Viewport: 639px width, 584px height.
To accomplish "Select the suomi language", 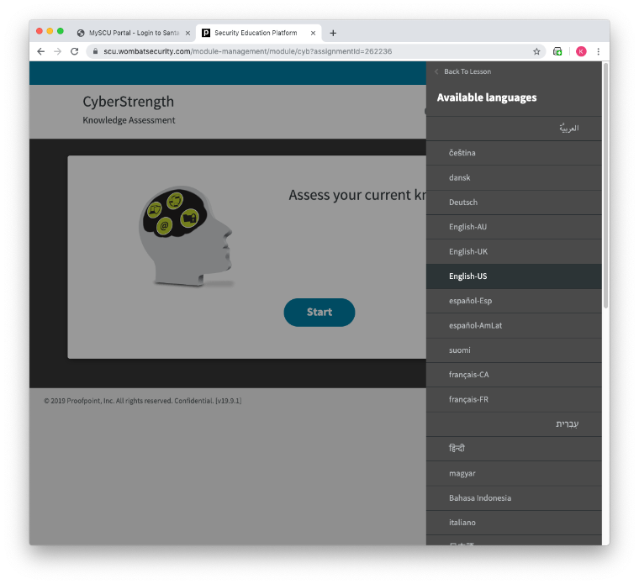I will pyautogui.click(x=460, y=350).
